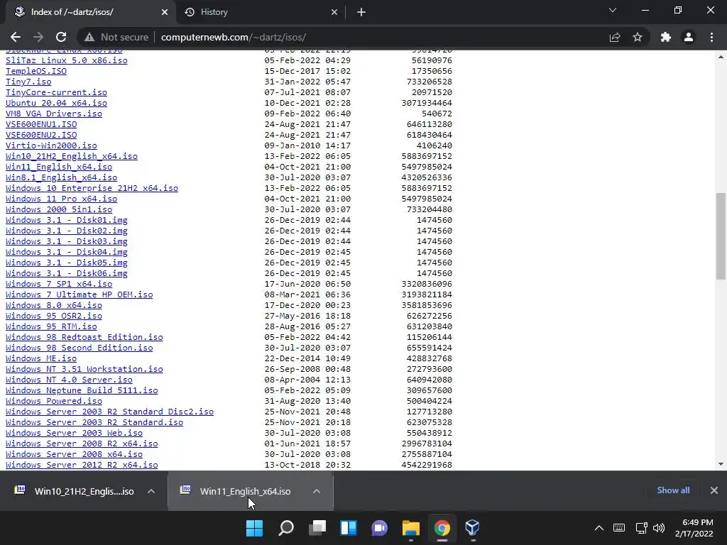This screenshot has width=727, height=545.
Task: Click the Win10_21H2_English_x64.iso link
Action: pos(72,156)
